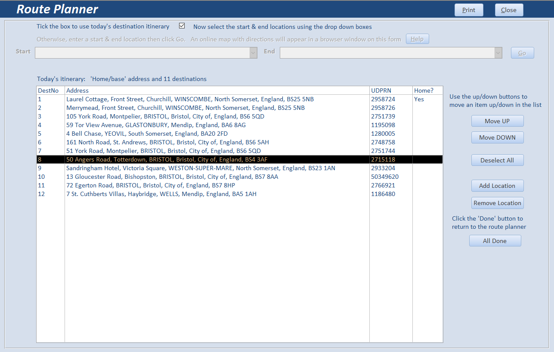554x352 pixels.
Task: Click UDPRN value 1280005
Action: click(383, 134)
